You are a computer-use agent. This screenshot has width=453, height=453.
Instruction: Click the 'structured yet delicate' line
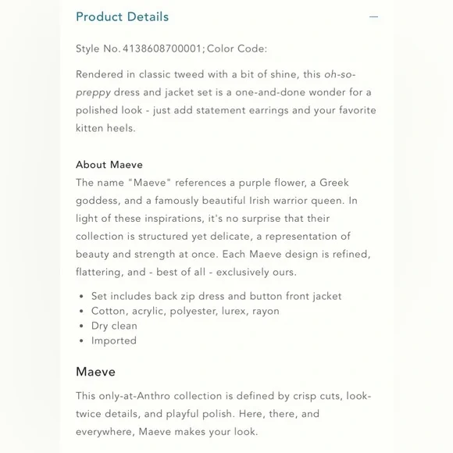coord(213,237)
